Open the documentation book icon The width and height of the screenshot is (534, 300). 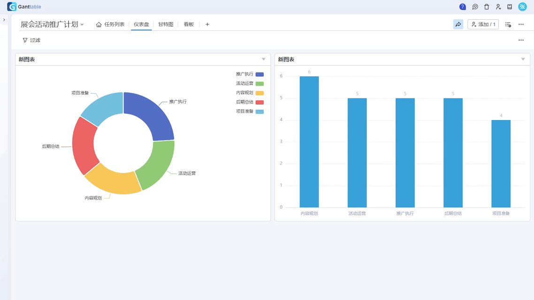(x=510, y=7)
